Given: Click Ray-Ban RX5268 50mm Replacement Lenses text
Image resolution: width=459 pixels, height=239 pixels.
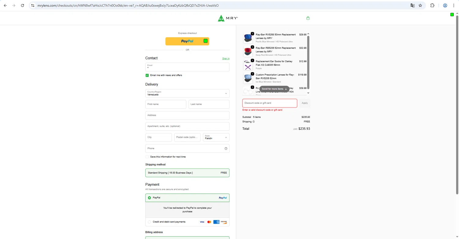Looking at the screenshot, I should pyautogui.click(x=276, y=36).
